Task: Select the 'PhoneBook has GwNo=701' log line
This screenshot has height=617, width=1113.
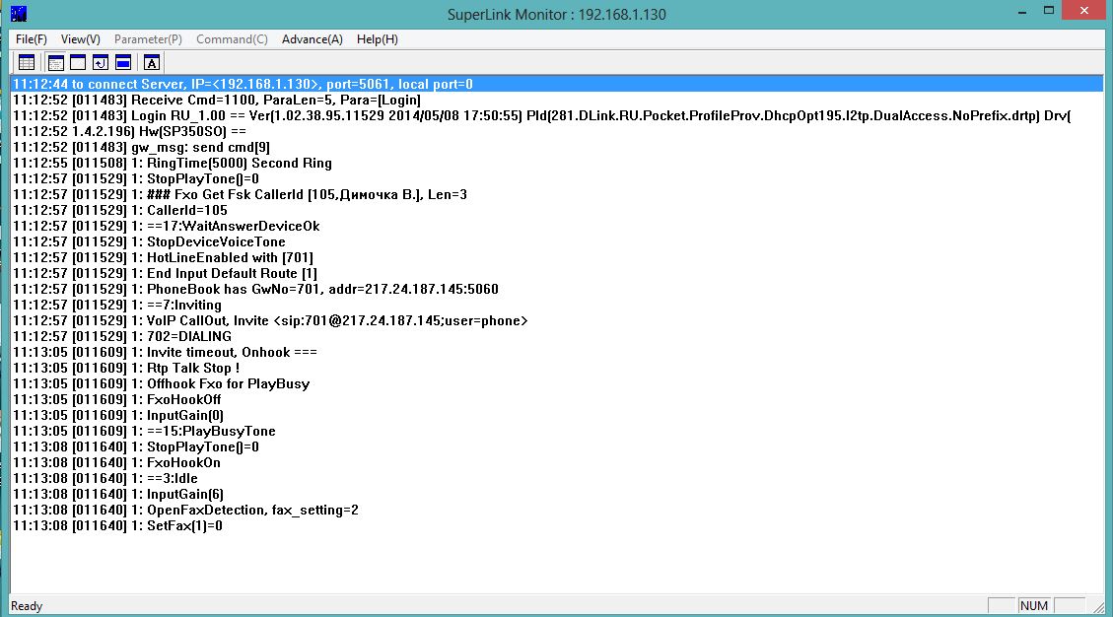Action: [x=254, y=290]
